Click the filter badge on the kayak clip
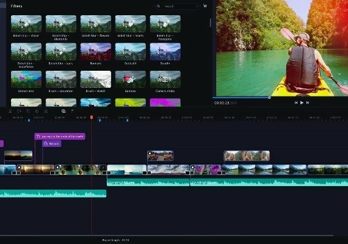Image resolution: width=348 pixels, height=244 pixels. pyautogui.click(x=58, y=167)
